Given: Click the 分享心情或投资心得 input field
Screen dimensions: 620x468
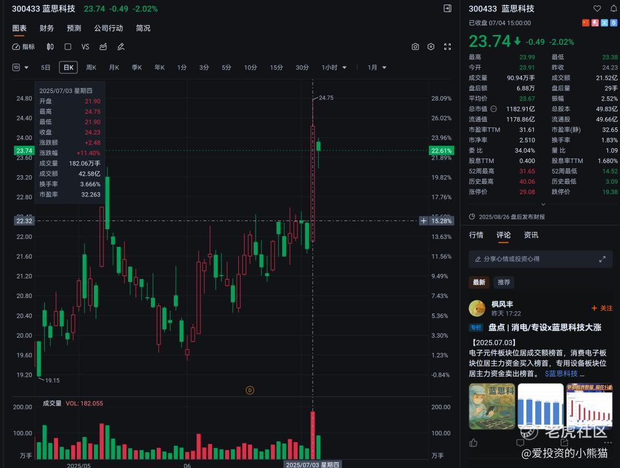Looking at the screenshot, I should click(541, 259).
